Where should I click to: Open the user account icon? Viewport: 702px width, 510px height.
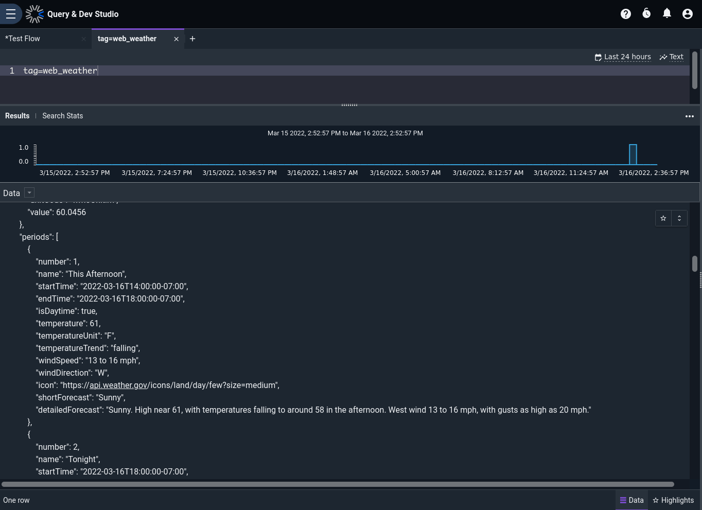(x=688, y=14)
